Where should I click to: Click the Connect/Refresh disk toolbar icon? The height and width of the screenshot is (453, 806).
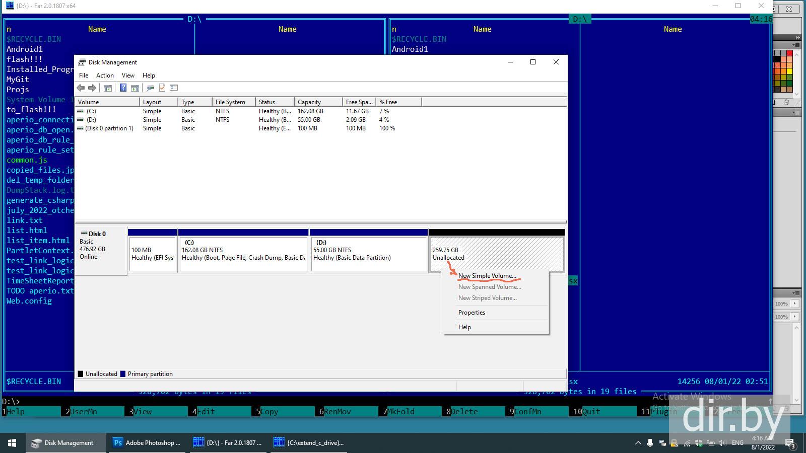pos(150,88)
